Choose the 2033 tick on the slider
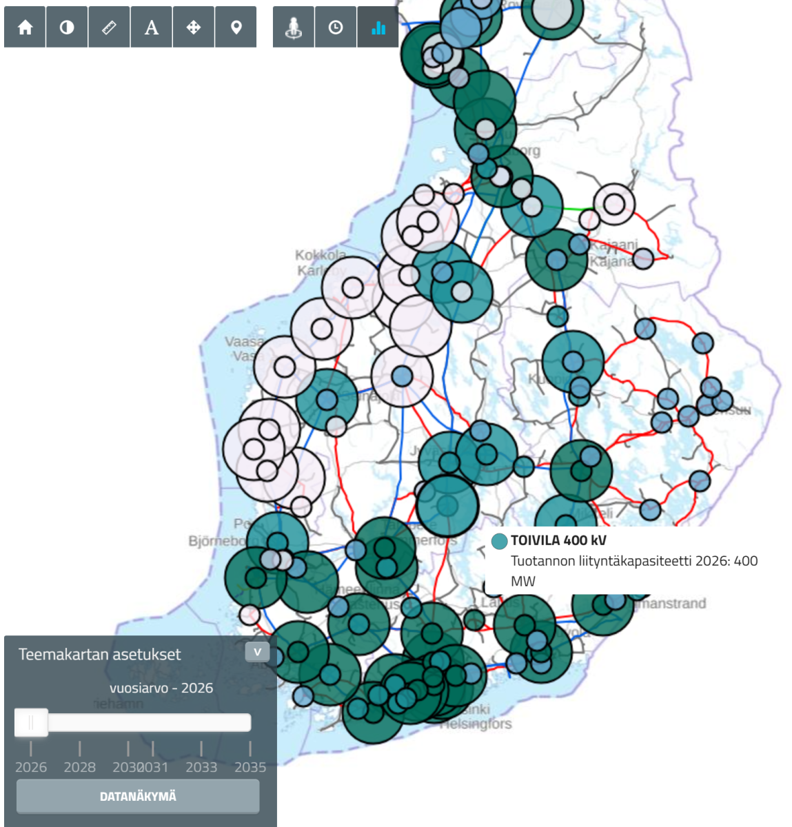The image size is (792, 827). (201, 749)
